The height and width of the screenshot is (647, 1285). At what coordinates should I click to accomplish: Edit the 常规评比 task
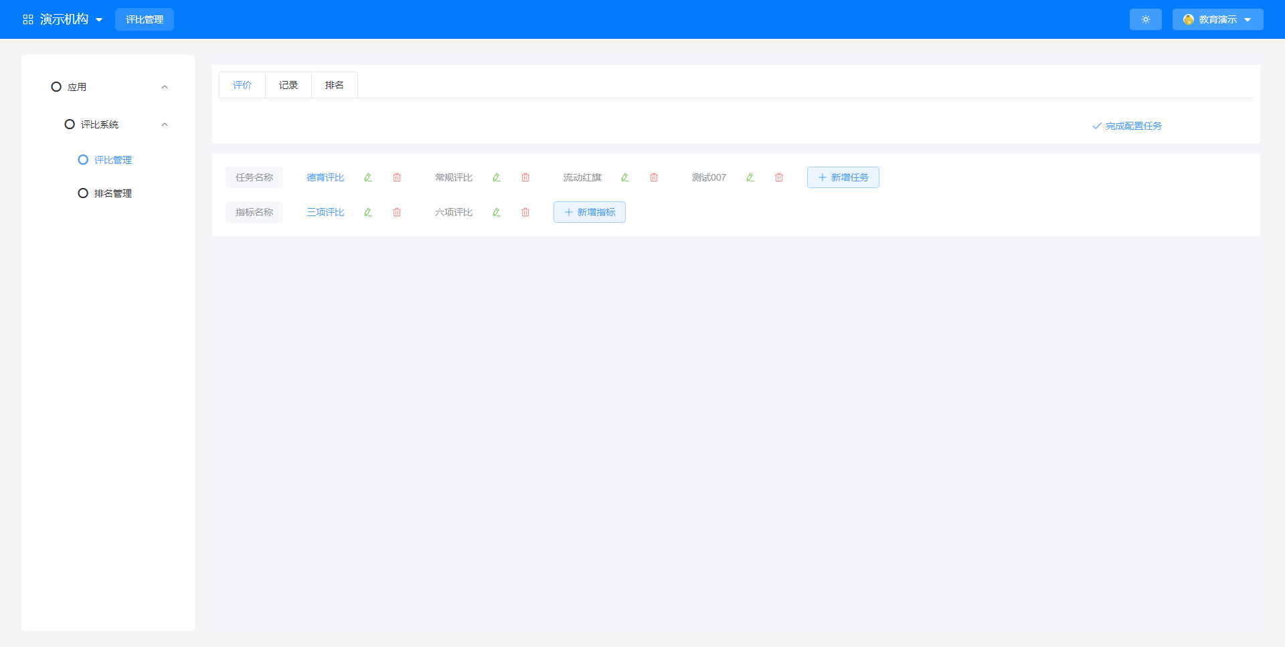(497, 177)
